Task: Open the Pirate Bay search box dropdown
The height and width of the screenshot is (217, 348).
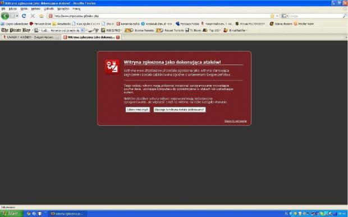Action: [x=82, y=30]
